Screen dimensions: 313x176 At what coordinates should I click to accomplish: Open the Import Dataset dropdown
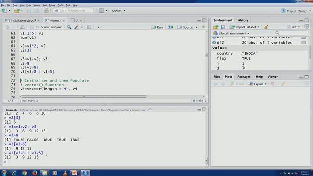(x=245, y=27)
